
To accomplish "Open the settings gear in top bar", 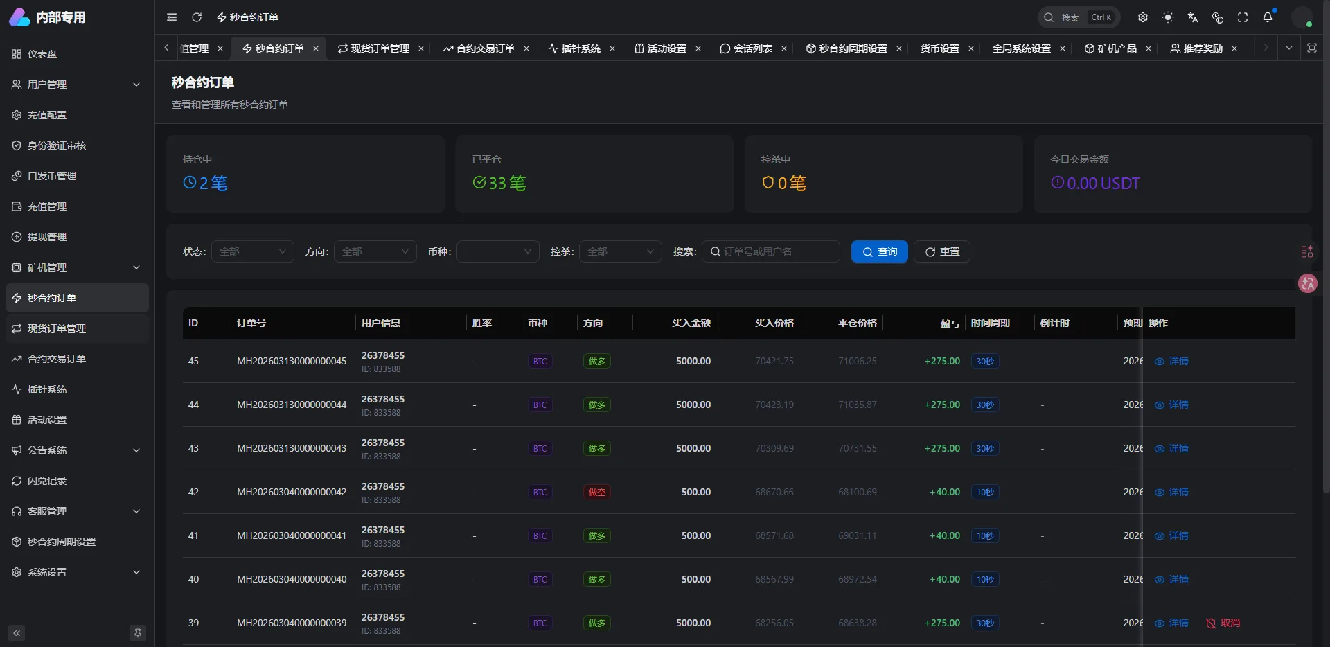I will click(1143, 17).
